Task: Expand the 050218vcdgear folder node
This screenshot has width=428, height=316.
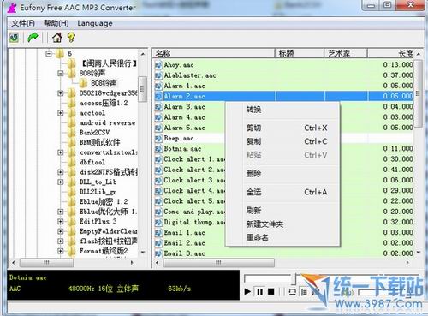Action: click(x=61, y=93)
